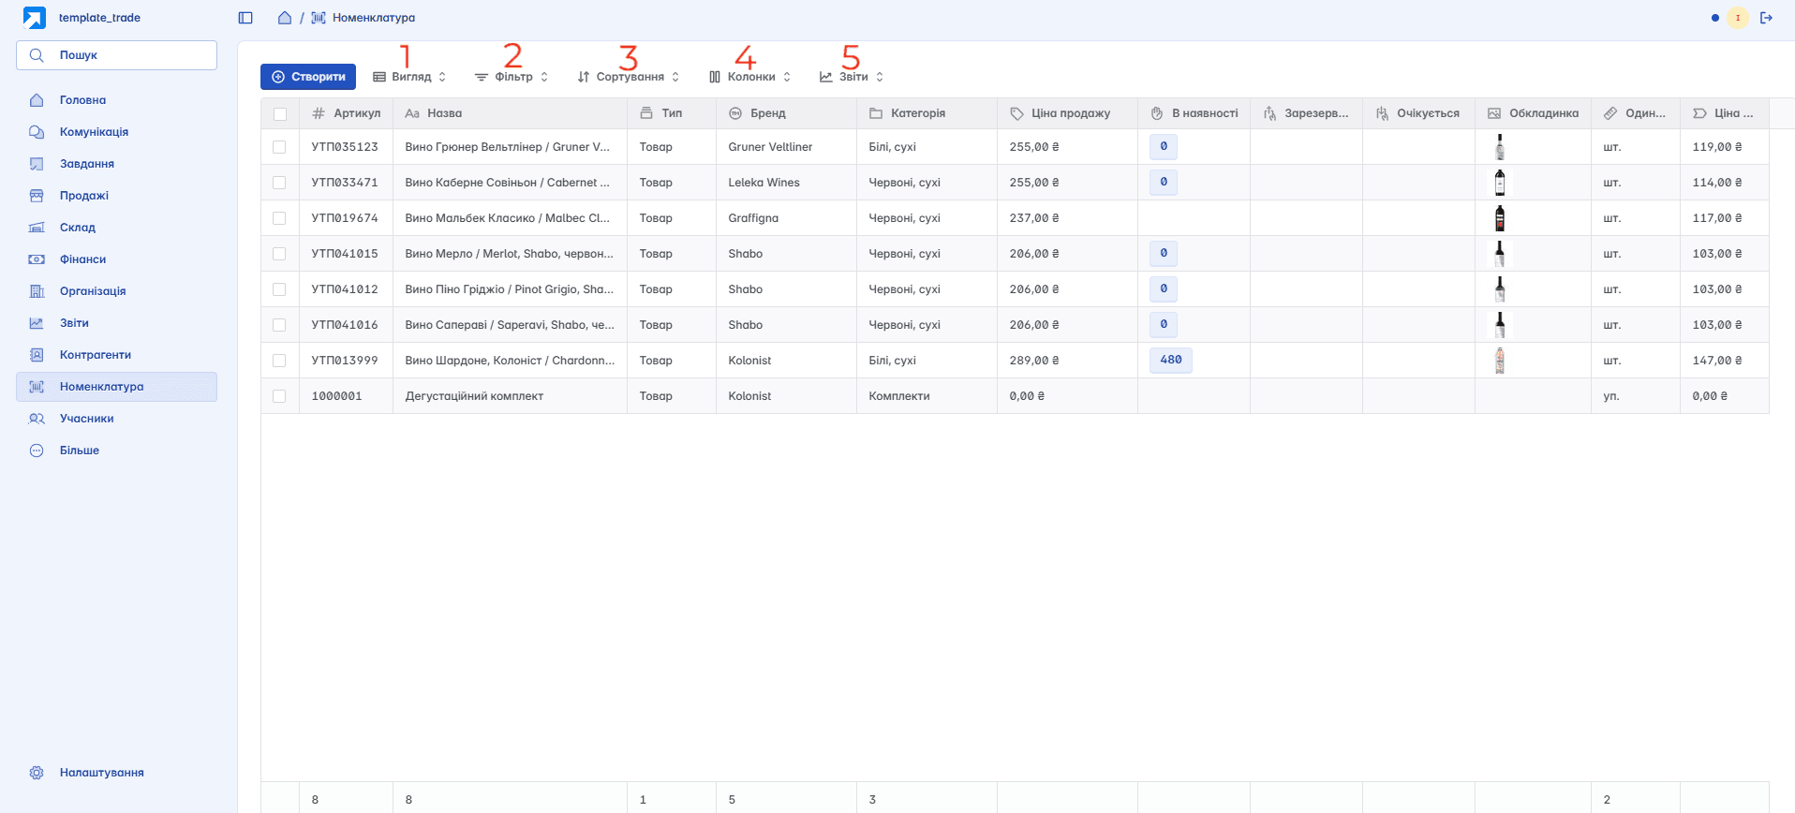Open the Сортування sorting dropdown
The width and height of the screenshot is (1795, 813).
tap(629, 77)
